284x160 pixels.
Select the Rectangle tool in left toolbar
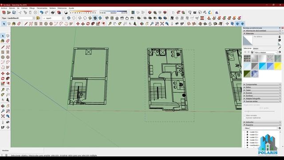3,52
